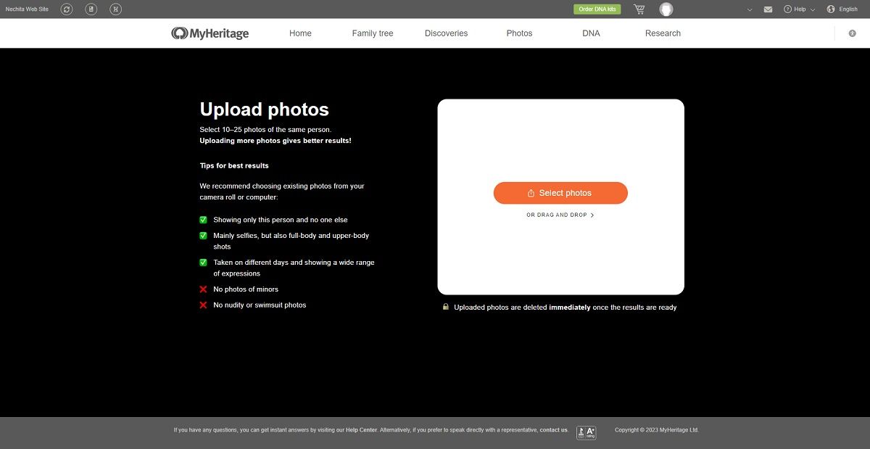Open the DNA menu item
This screenshot has height=449, width=870.
coord(591,33)
